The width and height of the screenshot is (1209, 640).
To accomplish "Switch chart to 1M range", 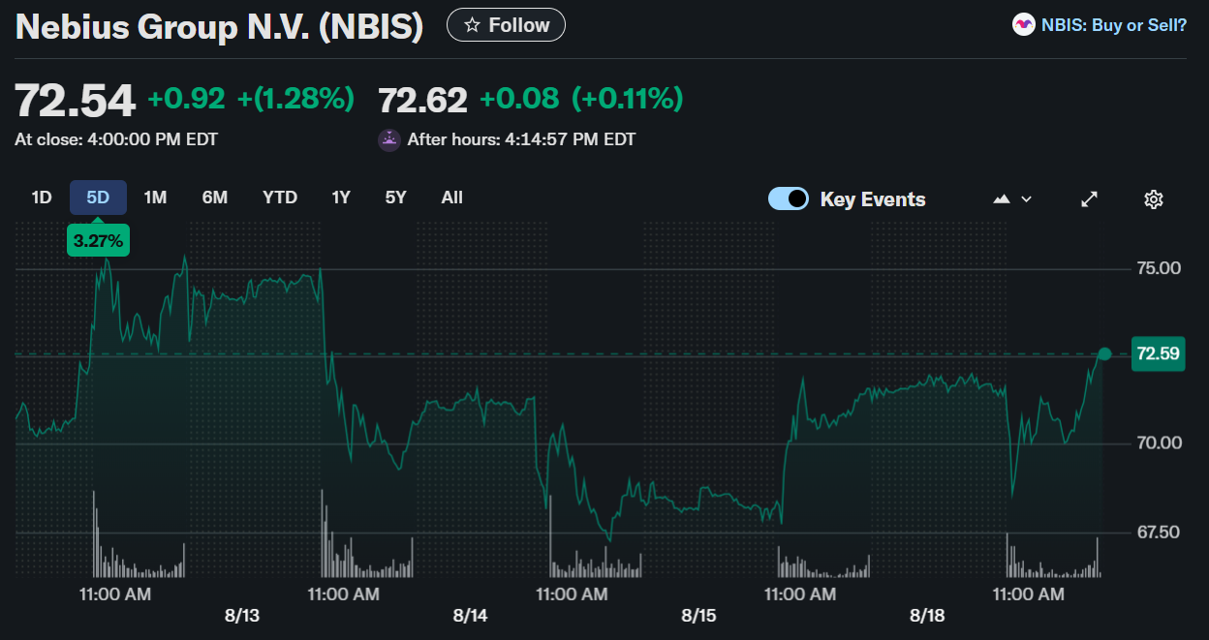I will [x=155, y=198].
